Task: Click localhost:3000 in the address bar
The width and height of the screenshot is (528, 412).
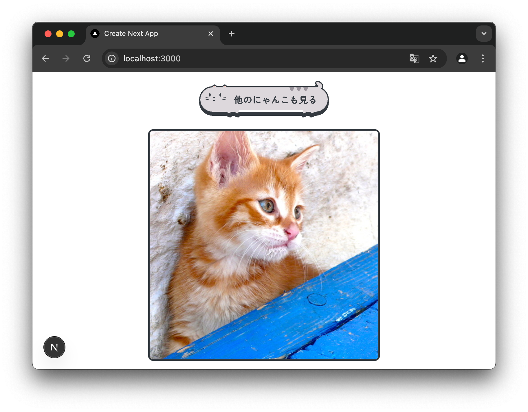Action: [x=151, y=58]
